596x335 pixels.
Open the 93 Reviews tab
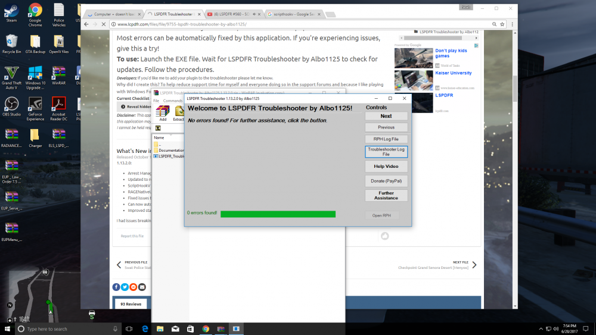[131, 304]
